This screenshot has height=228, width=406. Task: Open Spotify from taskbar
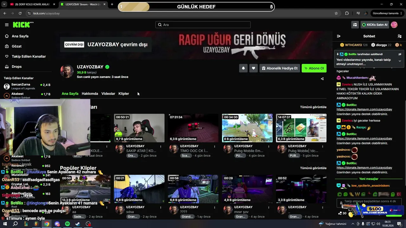pyautogui.click(x=68, y=224)
